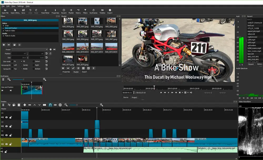This screenshot has width=263, height=160.
Task: Toggle the timeline snap magnet icon
Action: click(50, 105)
